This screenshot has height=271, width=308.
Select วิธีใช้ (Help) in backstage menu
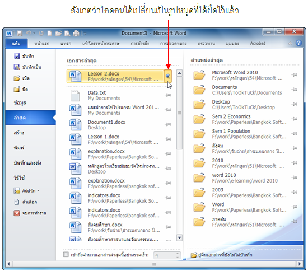tap(19, 177)
